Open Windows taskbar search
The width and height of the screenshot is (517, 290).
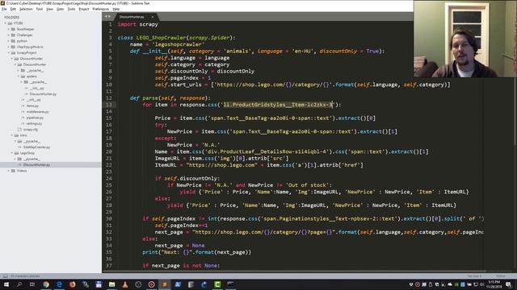coord(19,284)
